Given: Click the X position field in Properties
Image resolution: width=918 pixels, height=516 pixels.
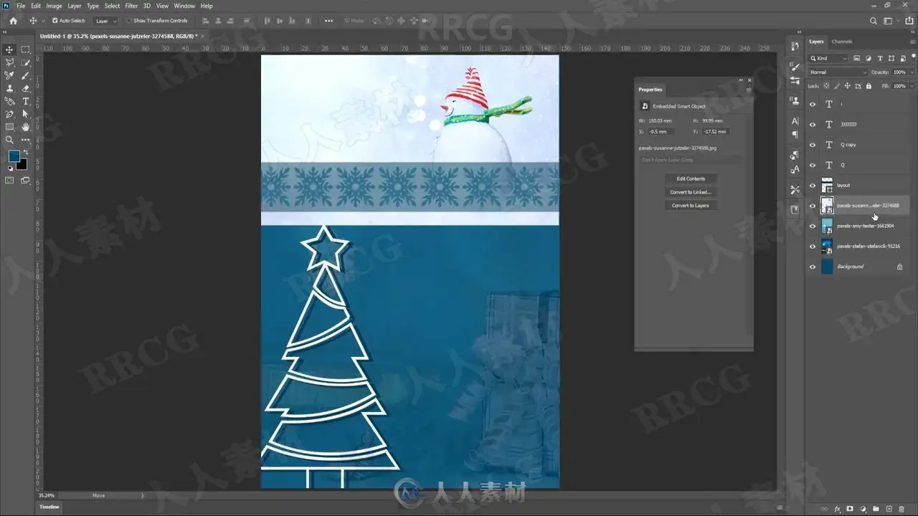Looking at the screenshot, I should [x=661, y=132].
